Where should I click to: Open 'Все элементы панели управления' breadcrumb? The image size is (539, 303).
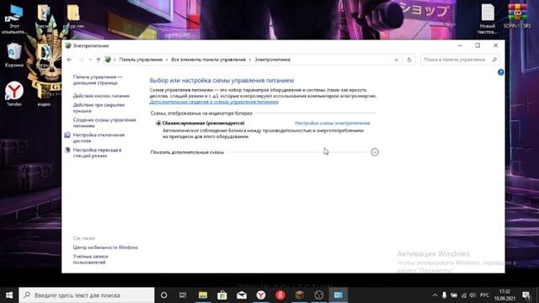click(x=208, y=60)
